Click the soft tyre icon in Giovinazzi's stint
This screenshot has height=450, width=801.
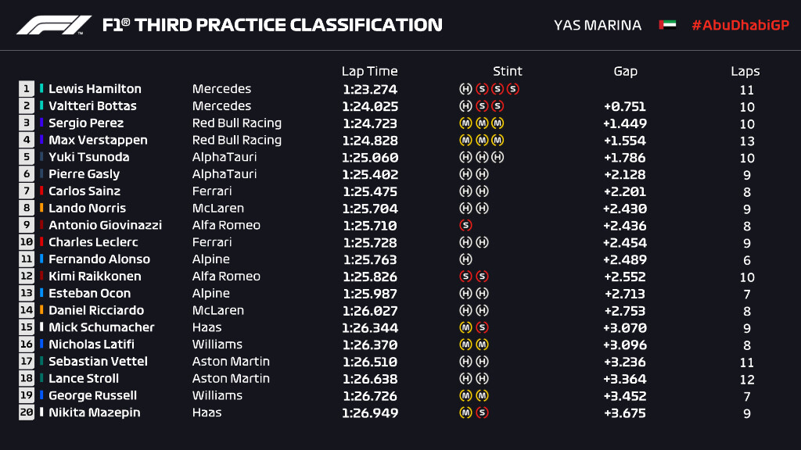point(465,225)
